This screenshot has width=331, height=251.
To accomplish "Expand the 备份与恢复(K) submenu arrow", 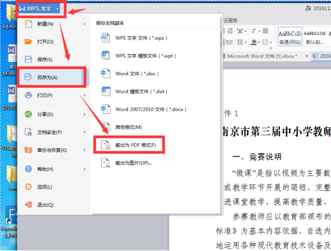I will [85, 150].
